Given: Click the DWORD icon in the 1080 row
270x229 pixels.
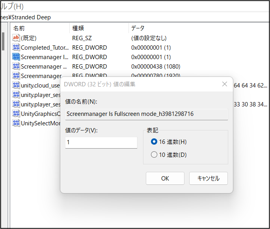Looking at the screenshot, I should pos(16,66).
